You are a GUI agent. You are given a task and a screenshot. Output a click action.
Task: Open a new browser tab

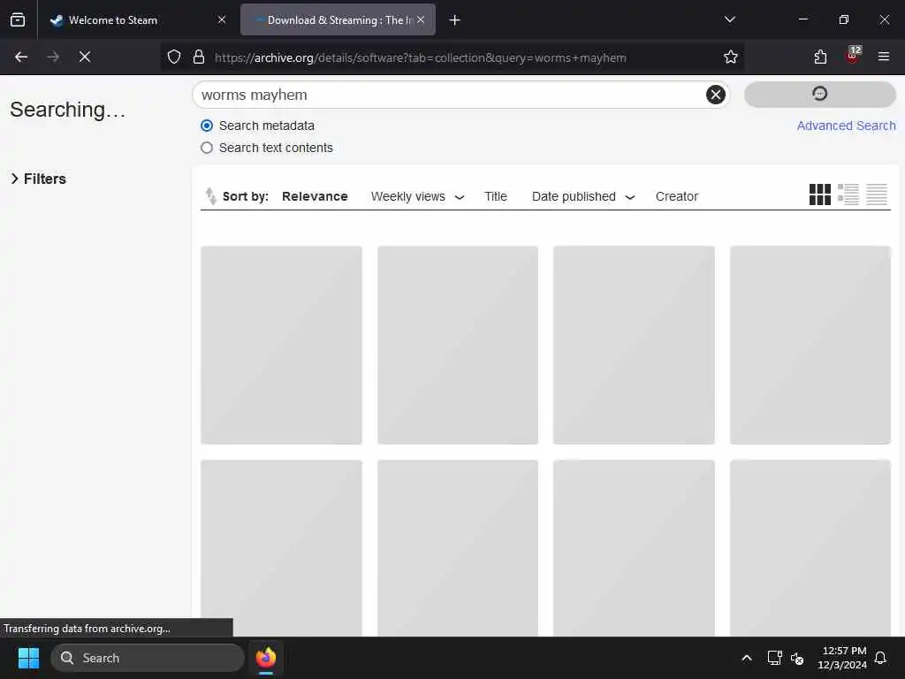coord(455,20)
